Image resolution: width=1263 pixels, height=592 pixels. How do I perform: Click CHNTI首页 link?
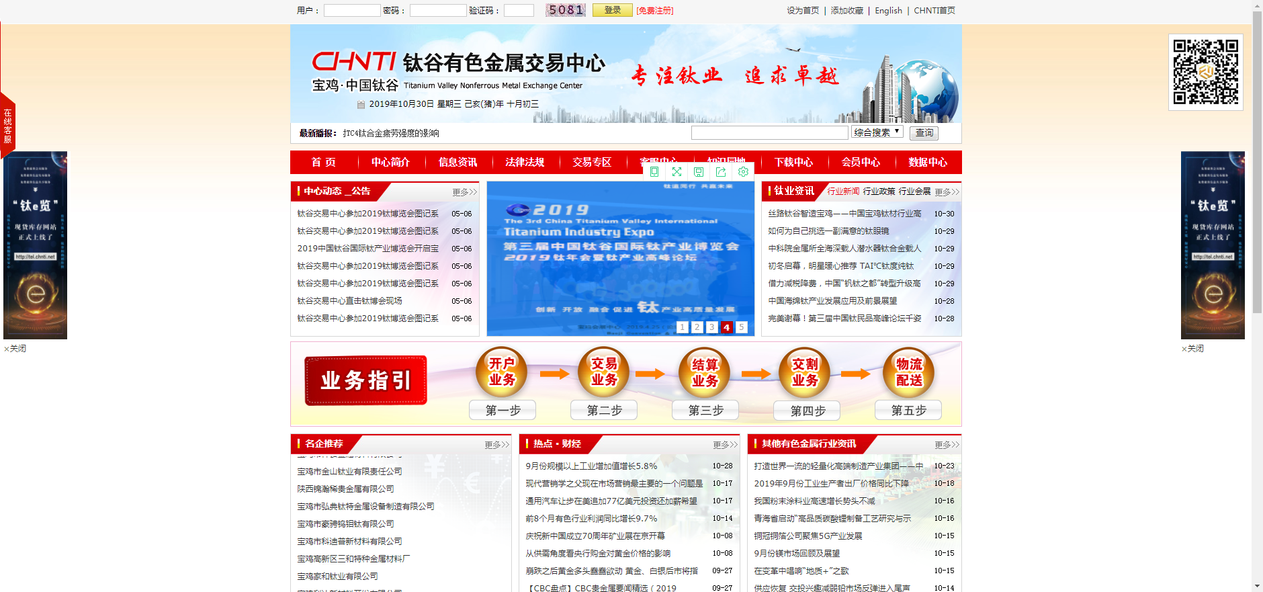coord(934,11)
